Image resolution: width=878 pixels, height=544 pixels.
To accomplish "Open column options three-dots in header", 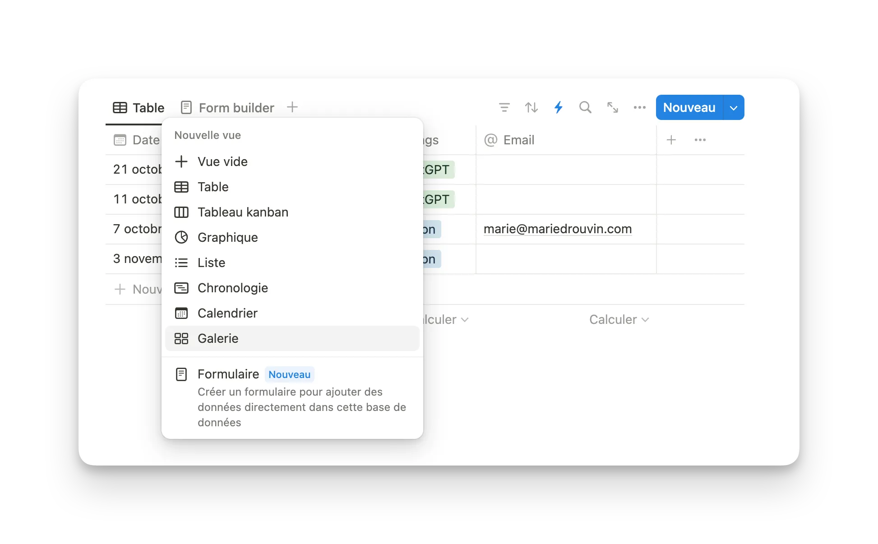I will pyautogui.click(x=700, y=140).
